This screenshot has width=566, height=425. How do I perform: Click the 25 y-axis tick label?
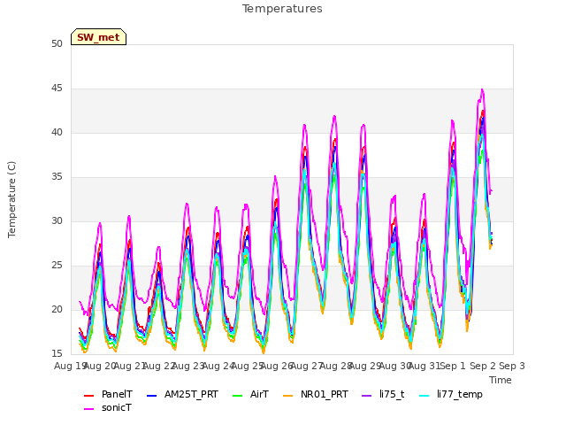point(57,266)
